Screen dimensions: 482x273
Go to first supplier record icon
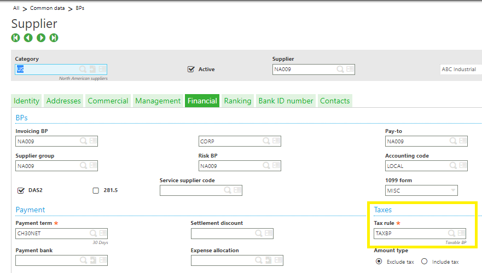[15, 38]
